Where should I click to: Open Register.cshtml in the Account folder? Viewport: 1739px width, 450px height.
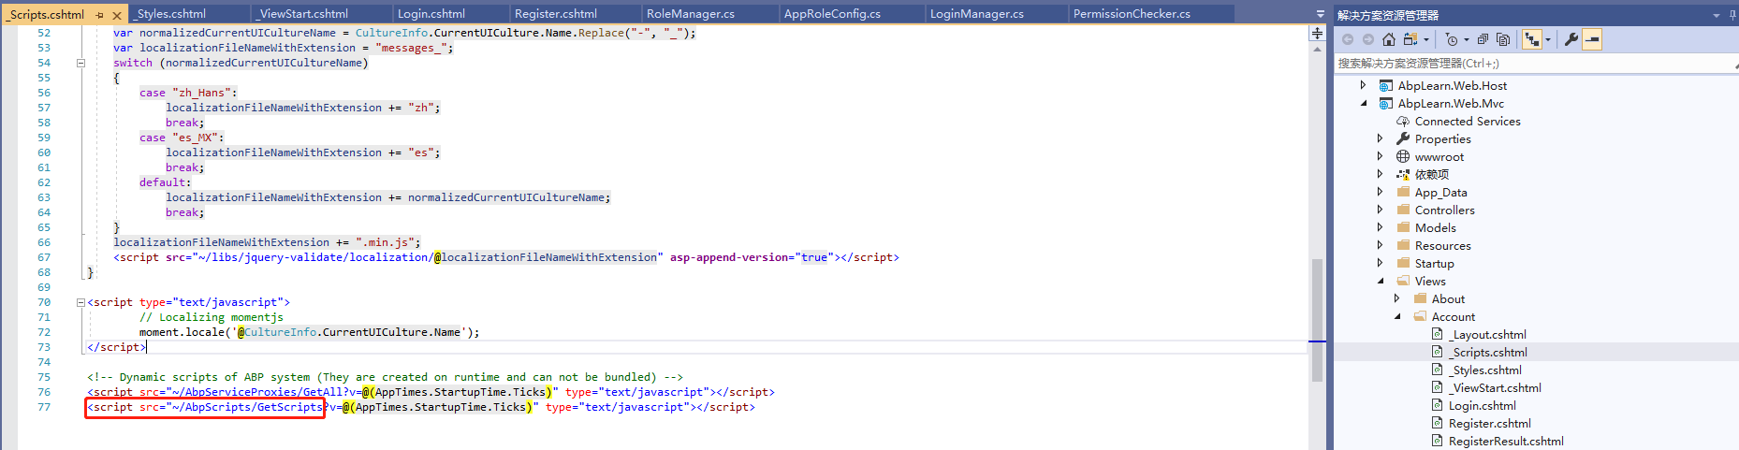click(1489, 424)
